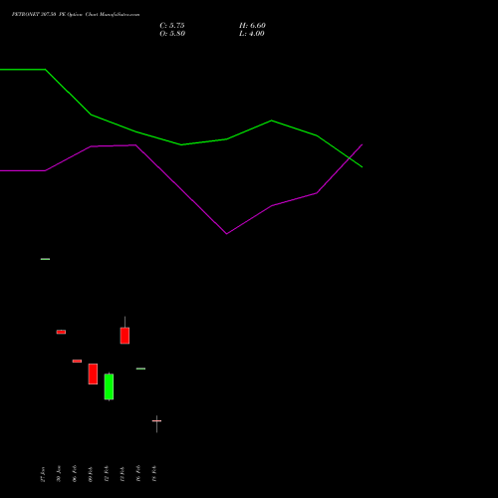This screenshot has width=498, height=498.
Task: Click the '27 Jan' date axis label
Action: [x=43, y=474]
